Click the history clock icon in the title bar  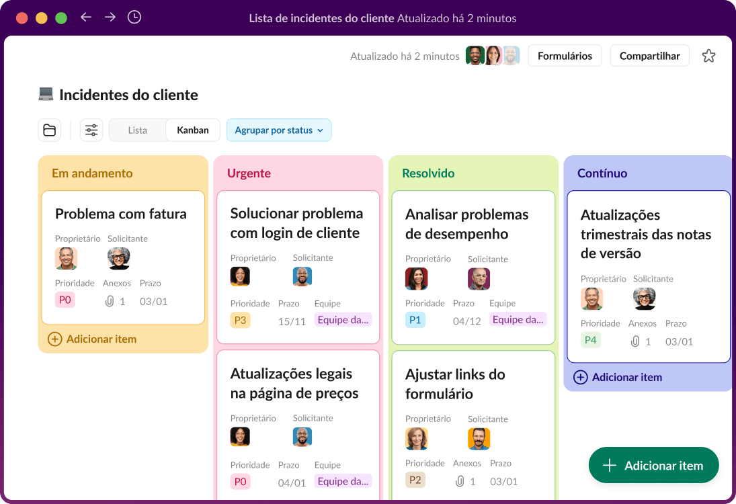(134, 17)
